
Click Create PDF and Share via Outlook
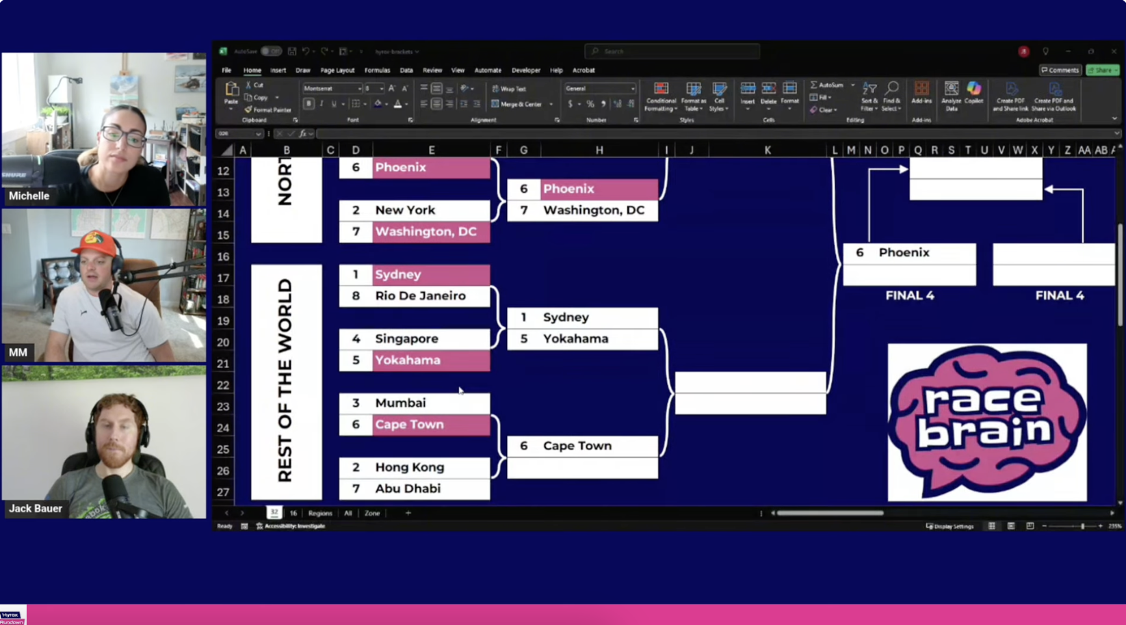tap(1054, 96)
